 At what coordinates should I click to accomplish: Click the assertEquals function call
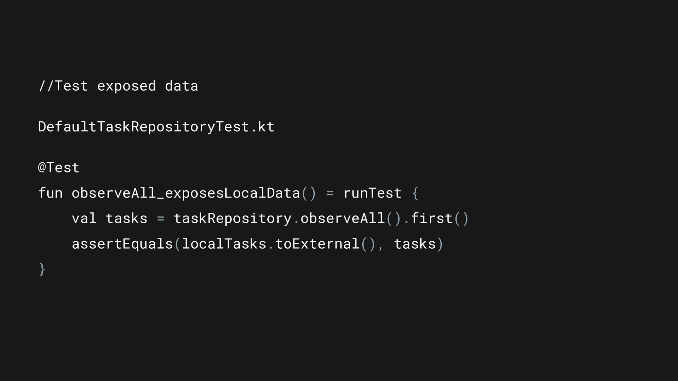point(122,244)
